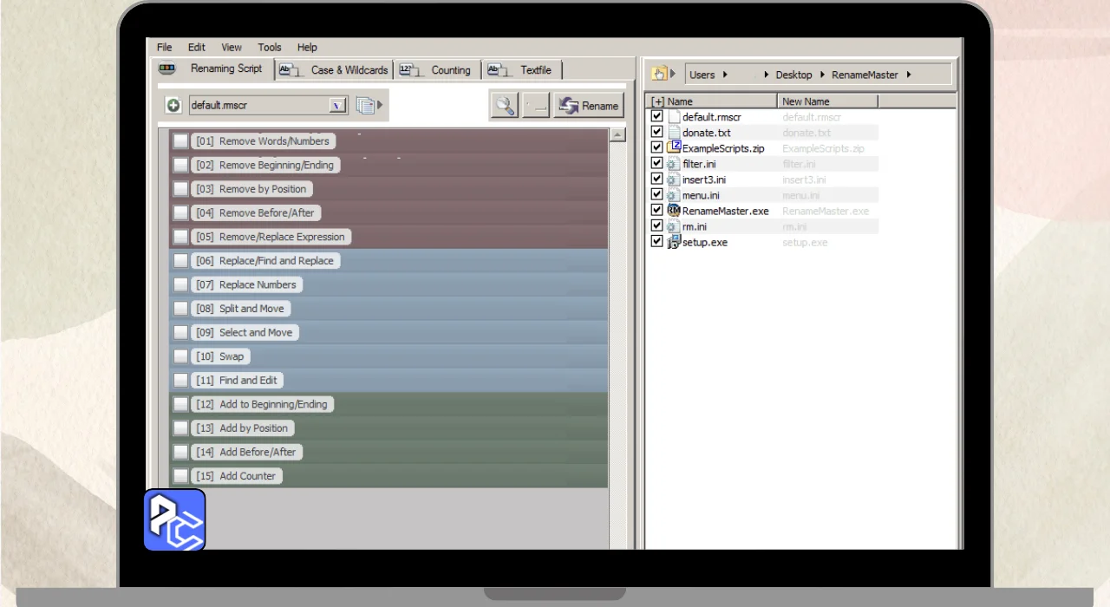Expand the arrow after RenameMaster in path
The height and width of the screenshot is (607, 1110).
[909, 75]
